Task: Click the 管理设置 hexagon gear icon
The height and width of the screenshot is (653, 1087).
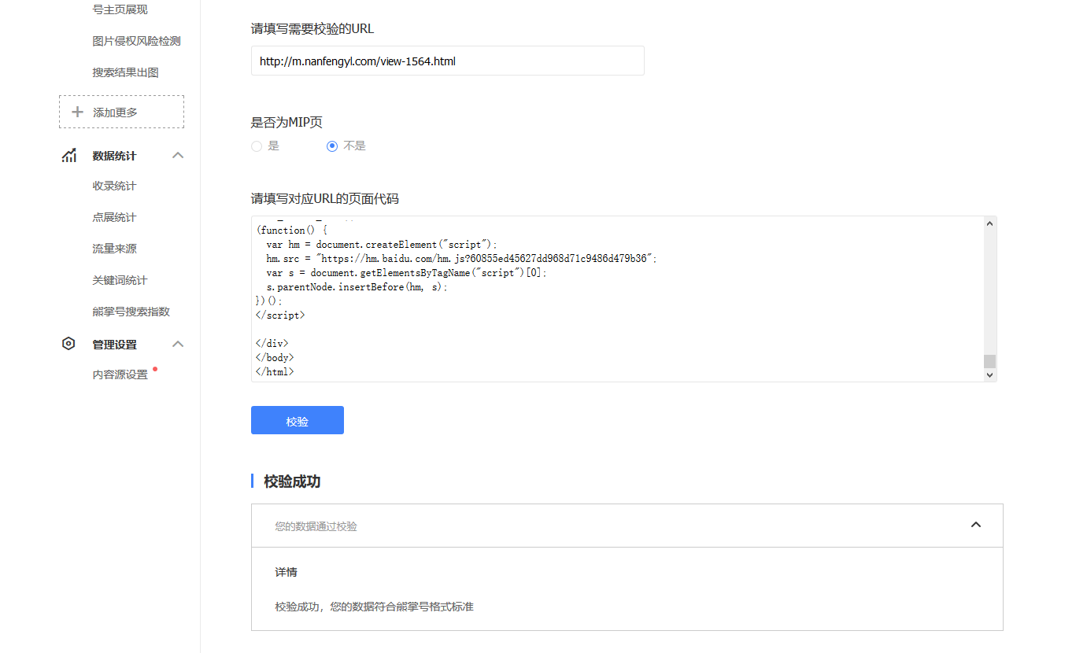Action: tap(68, 344)
